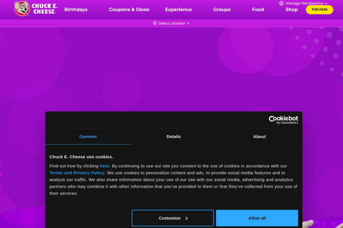Click the Manage Membership user icon
This screenshot has height=228, width=343.
click(281, 3)
